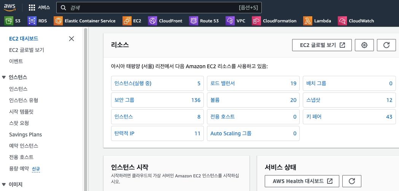Open 인스턴스 resource card showing 8
The width and height of the screenshot is (399, 191).
(157, 117)
